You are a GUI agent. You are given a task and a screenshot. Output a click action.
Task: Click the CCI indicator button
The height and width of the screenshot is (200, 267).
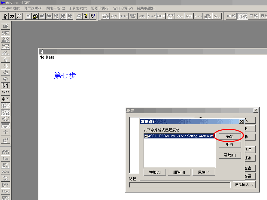[114, 16]
